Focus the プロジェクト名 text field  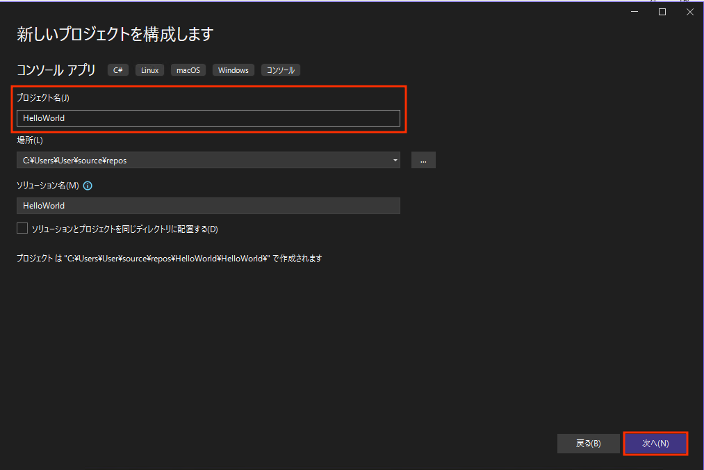[x=208, y=118]
